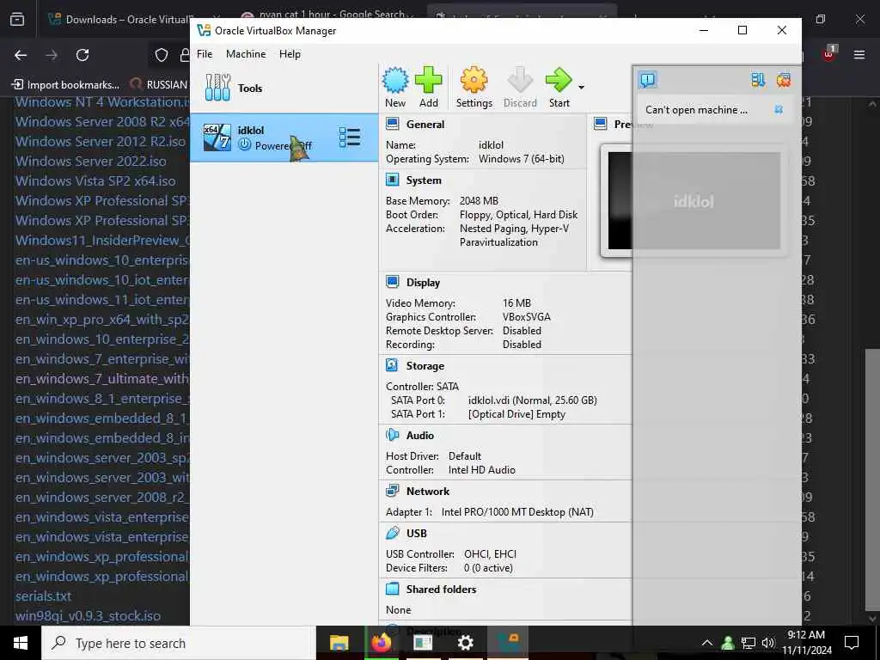Open the Display settings section header

coord(423,282)
